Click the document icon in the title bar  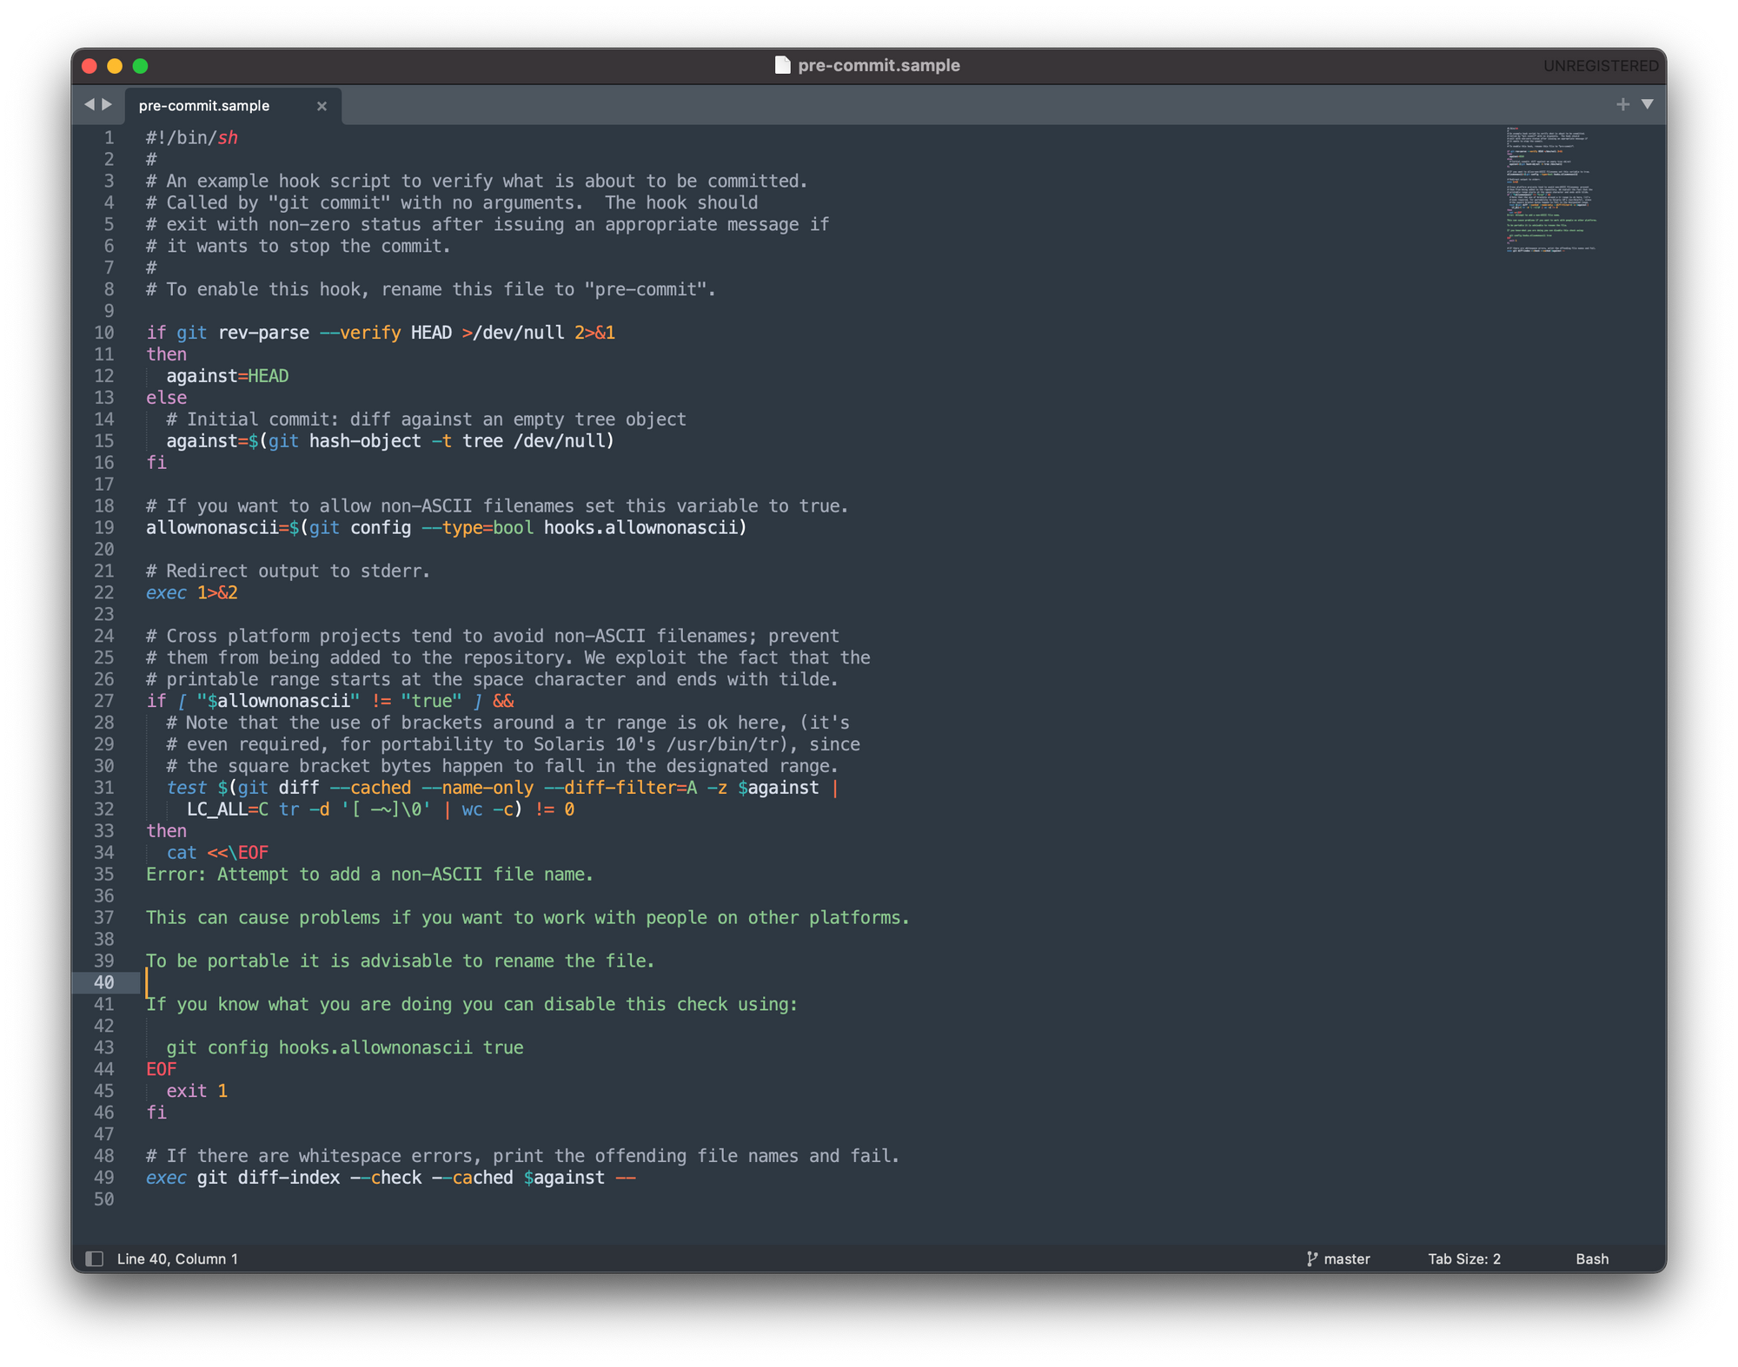click(x=781, y=64)
